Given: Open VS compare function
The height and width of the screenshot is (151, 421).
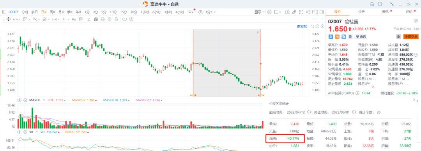Looking at the screenshot, I should coord(308,12).
